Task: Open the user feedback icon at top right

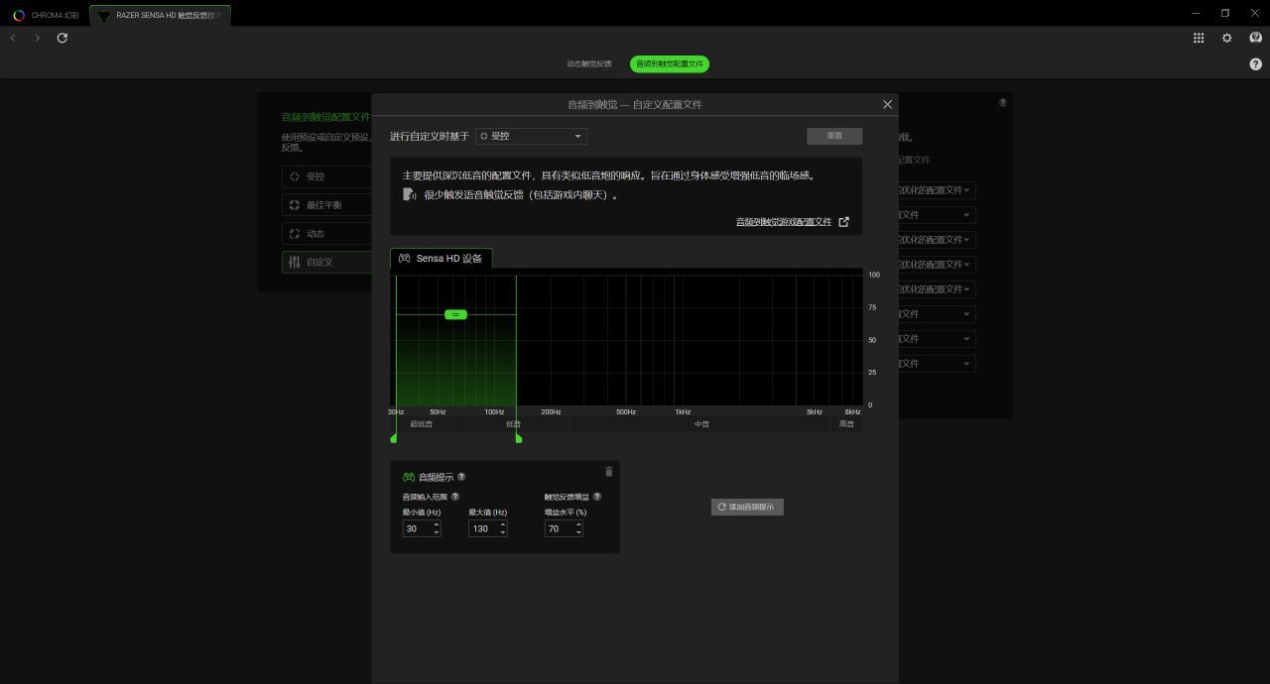Action: 1255,38
